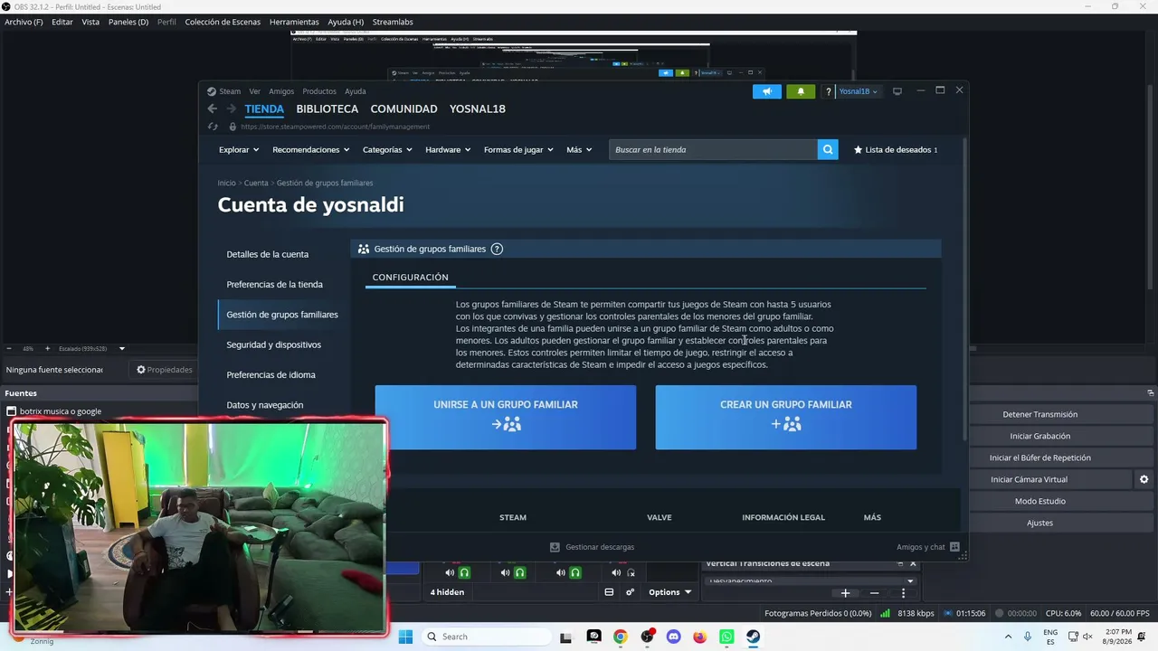This screenshot has width=1158, height=651.
Task: Go back with Steam's left arrow
Action: pos(212,108)
